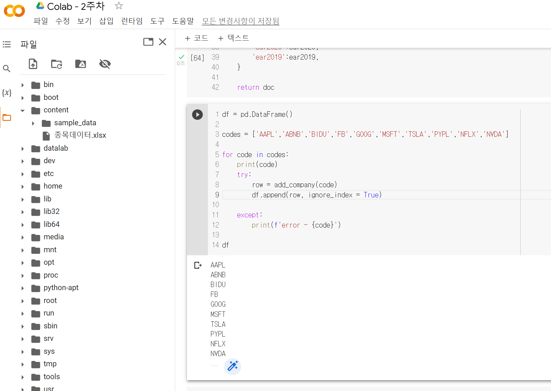Screen dimensions: 551x391
Task: Click the 파일 panel heading
Action: click(x=28, y=44)
